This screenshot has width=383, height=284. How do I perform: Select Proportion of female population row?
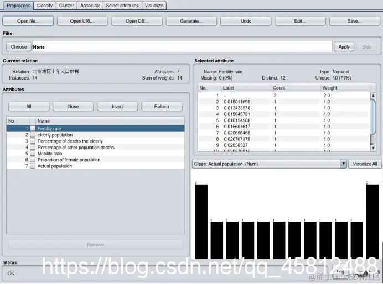96,160
